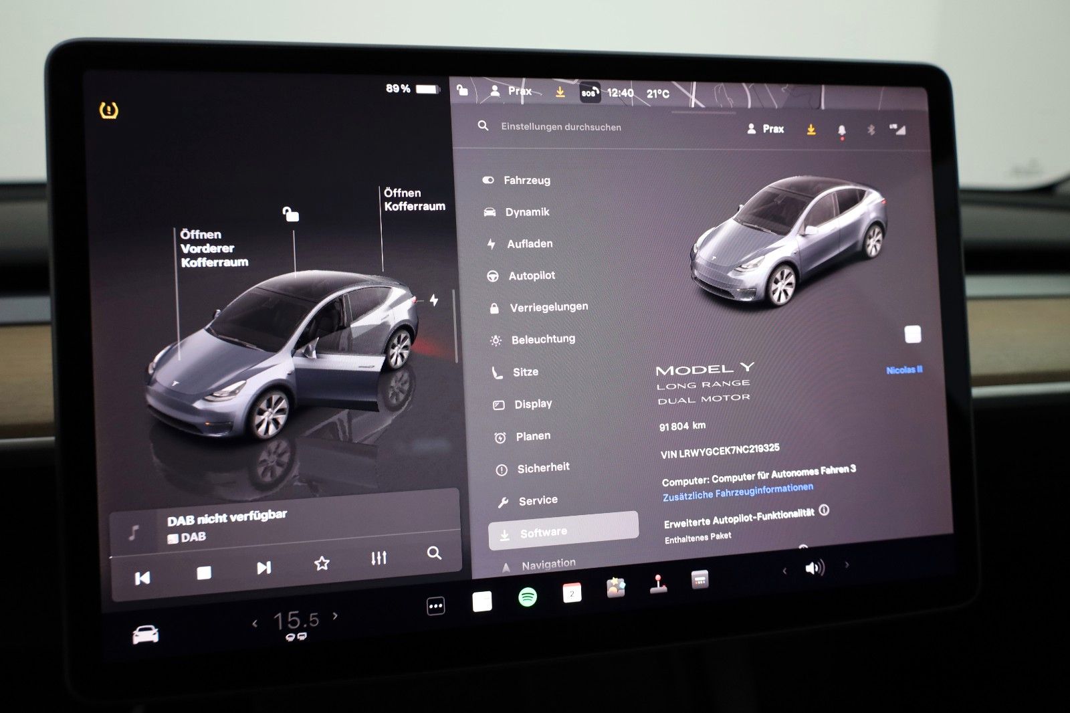Tap the Einstellungen durchsuchen search field
Viewport: 1070px width, 713px height.
coord(561,126)
